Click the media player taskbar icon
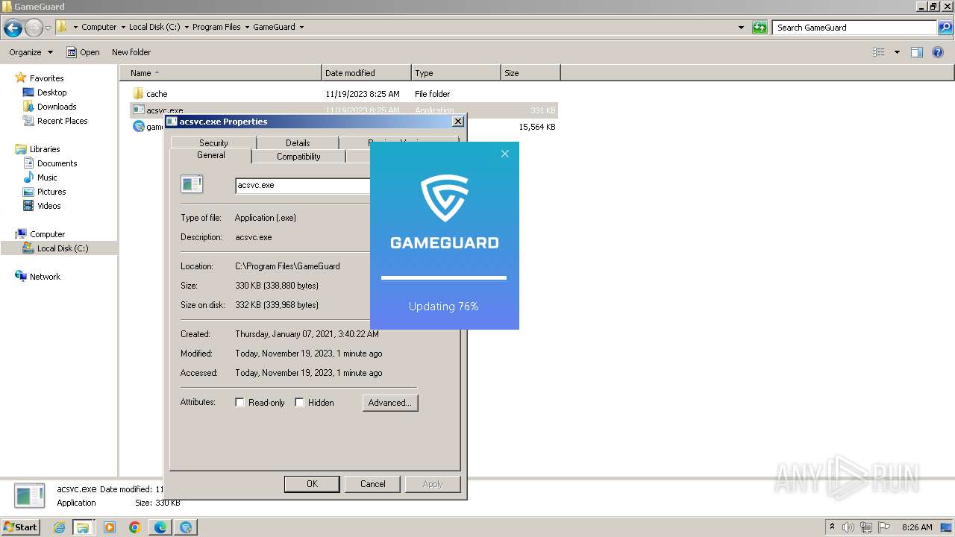The height and width of the screenshot is (537, 955). [110, 527]
